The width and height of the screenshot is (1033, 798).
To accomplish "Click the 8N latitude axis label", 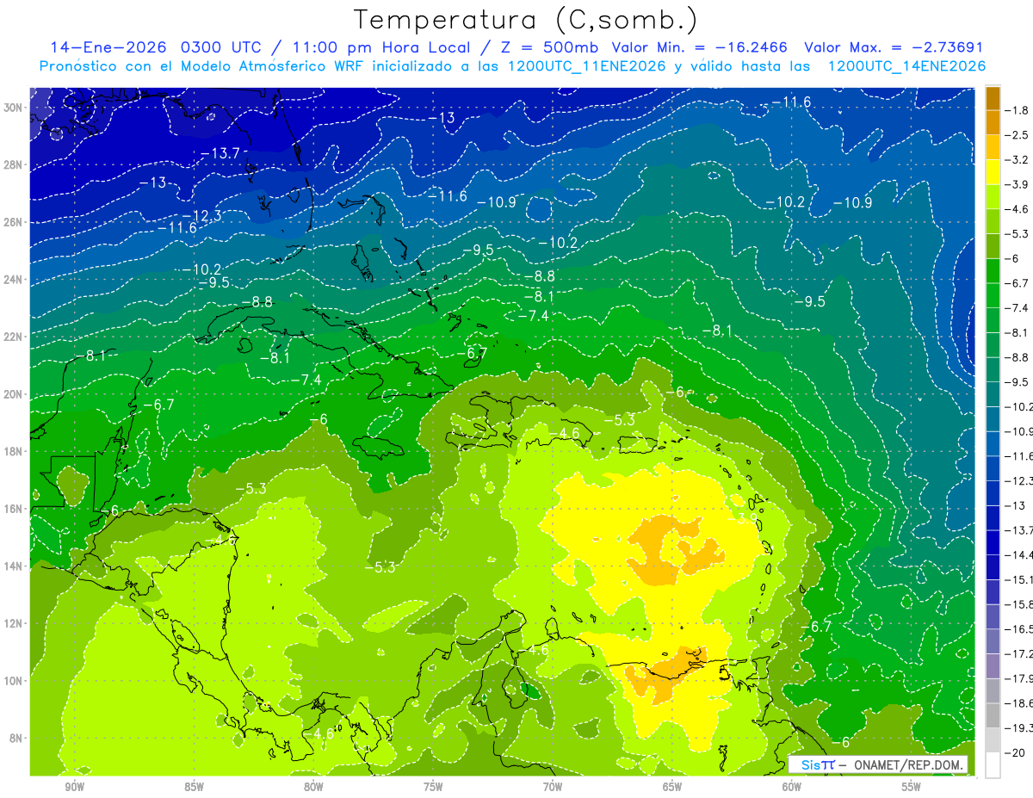I will click(16, 738).
